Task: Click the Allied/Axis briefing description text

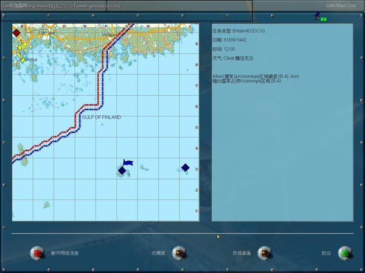Action: (x=255, y=79)
